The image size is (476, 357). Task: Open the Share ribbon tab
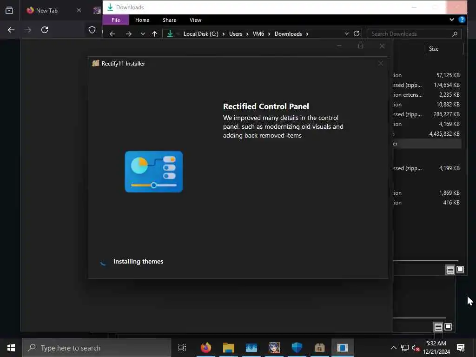(169, 20)
